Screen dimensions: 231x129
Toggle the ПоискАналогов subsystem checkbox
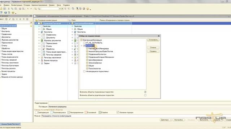87,68
